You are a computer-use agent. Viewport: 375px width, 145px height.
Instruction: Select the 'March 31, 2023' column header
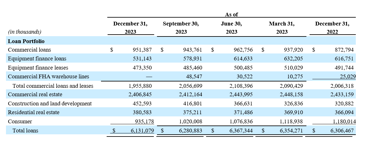(x=282, y=28)
